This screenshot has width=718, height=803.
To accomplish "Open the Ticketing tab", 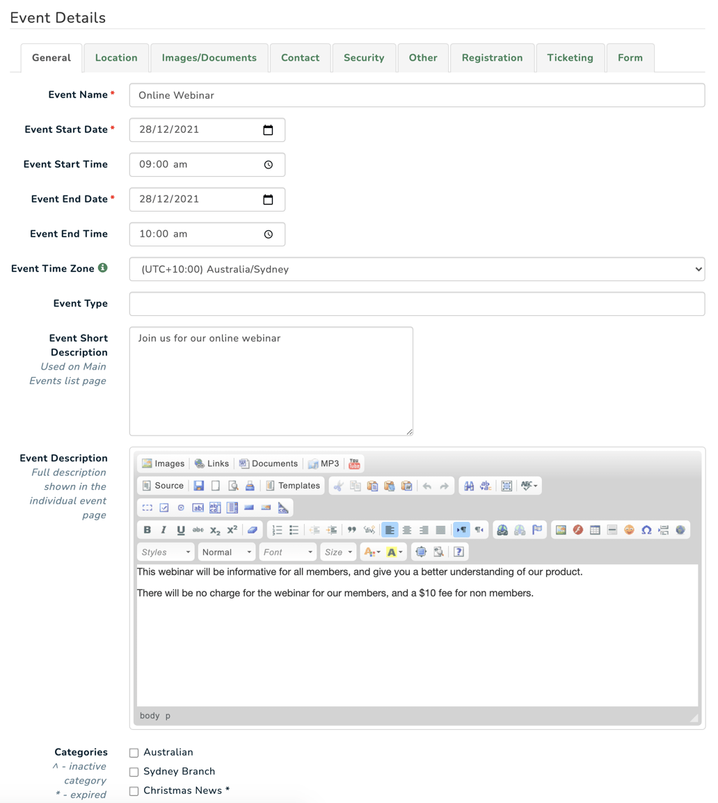I will (570, 58).
